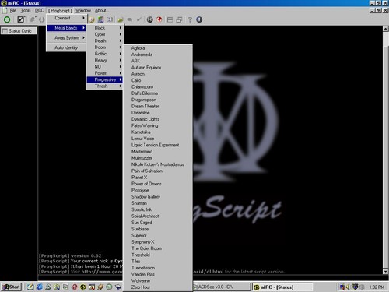The image size is (389, 292).
Task: Select Auto Identify menu entry
Action: tap(66, 47)
